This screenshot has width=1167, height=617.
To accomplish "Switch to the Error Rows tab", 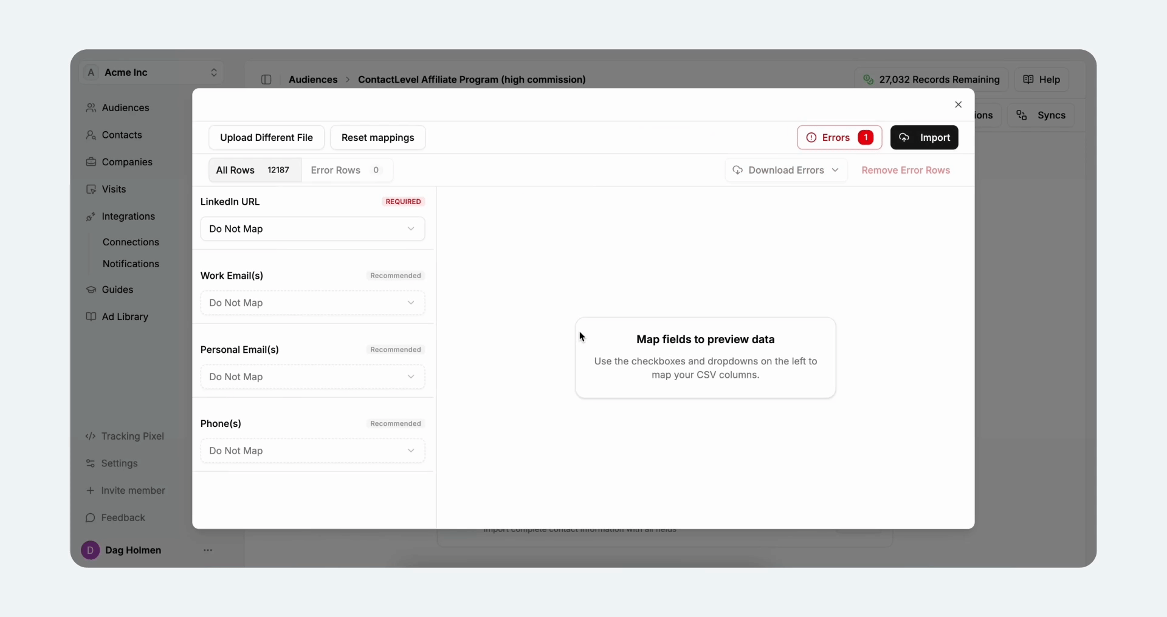I will pos(346,170).
